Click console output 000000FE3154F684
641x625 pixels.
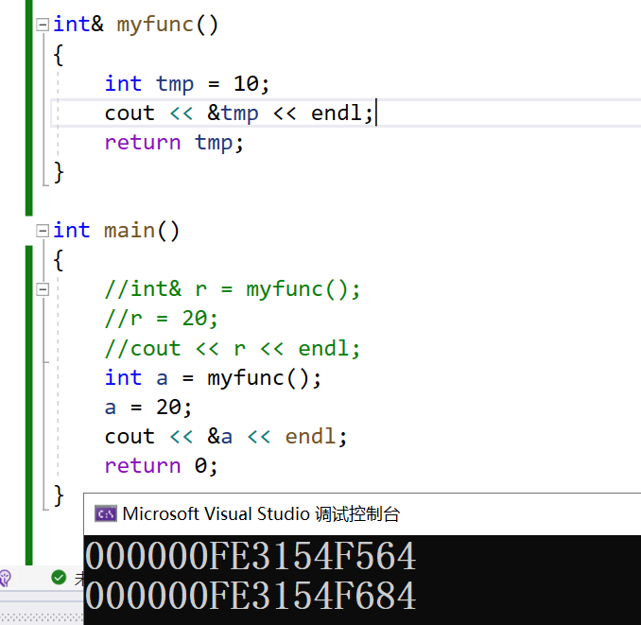point(251,596)
